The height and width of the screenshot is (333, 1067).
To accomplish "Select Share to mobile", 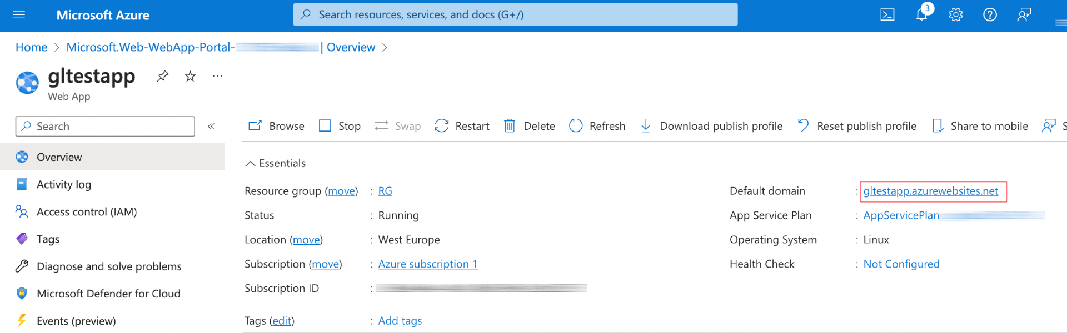I will pyautogui.click(x=980, y=126).
